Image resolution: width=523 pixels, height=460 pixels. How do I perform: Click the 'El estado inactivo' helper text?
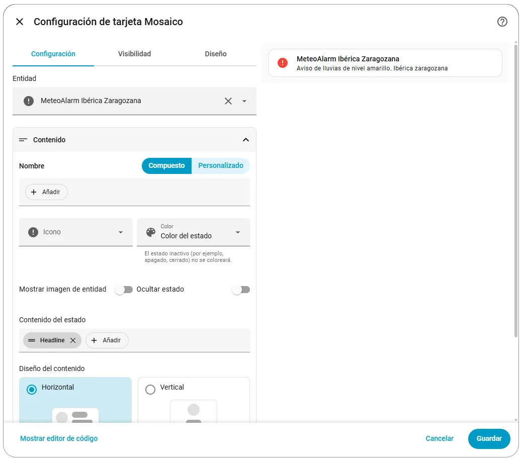coord(188,257)
